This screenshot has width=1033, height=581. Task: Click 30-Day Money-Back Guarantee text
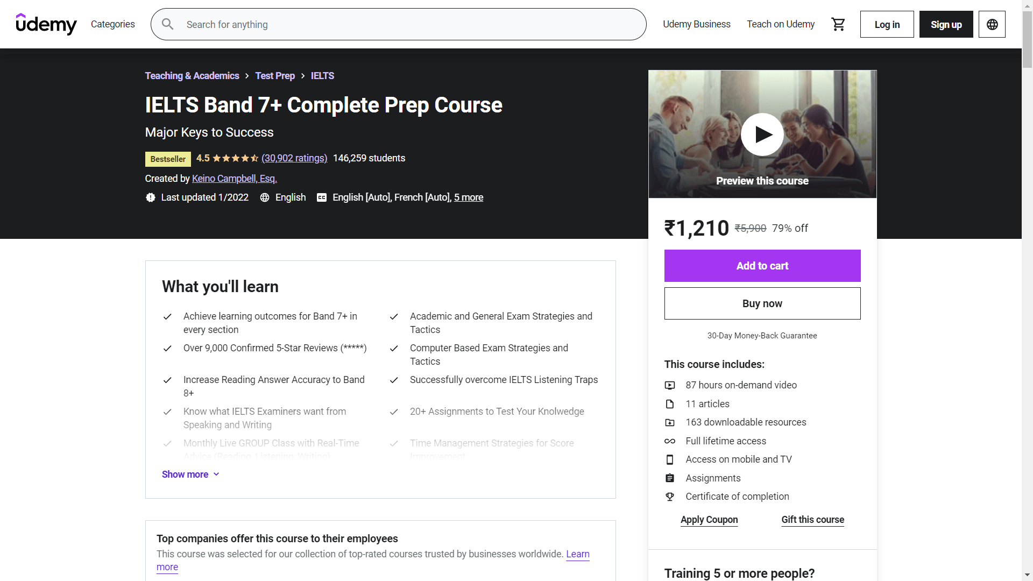[762, 336]
